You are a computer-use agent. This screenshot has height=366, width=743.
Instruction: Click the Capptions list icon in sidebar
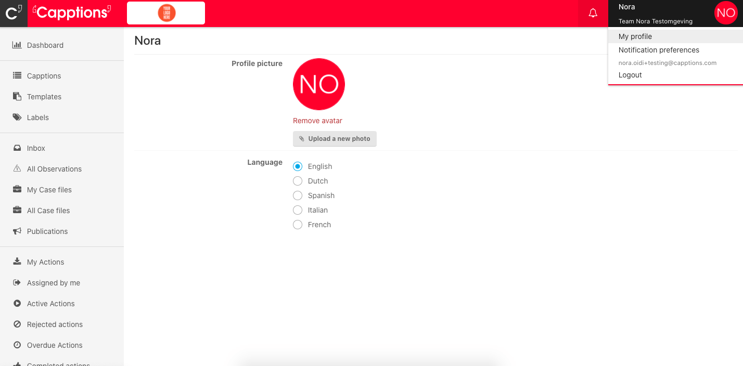point(17,76)
